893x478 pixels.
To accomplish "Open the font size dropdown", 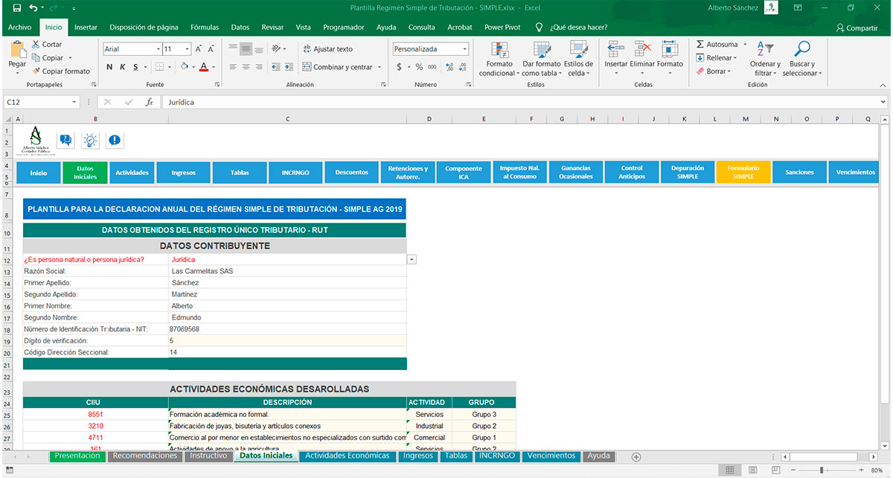I will (188, 49).
